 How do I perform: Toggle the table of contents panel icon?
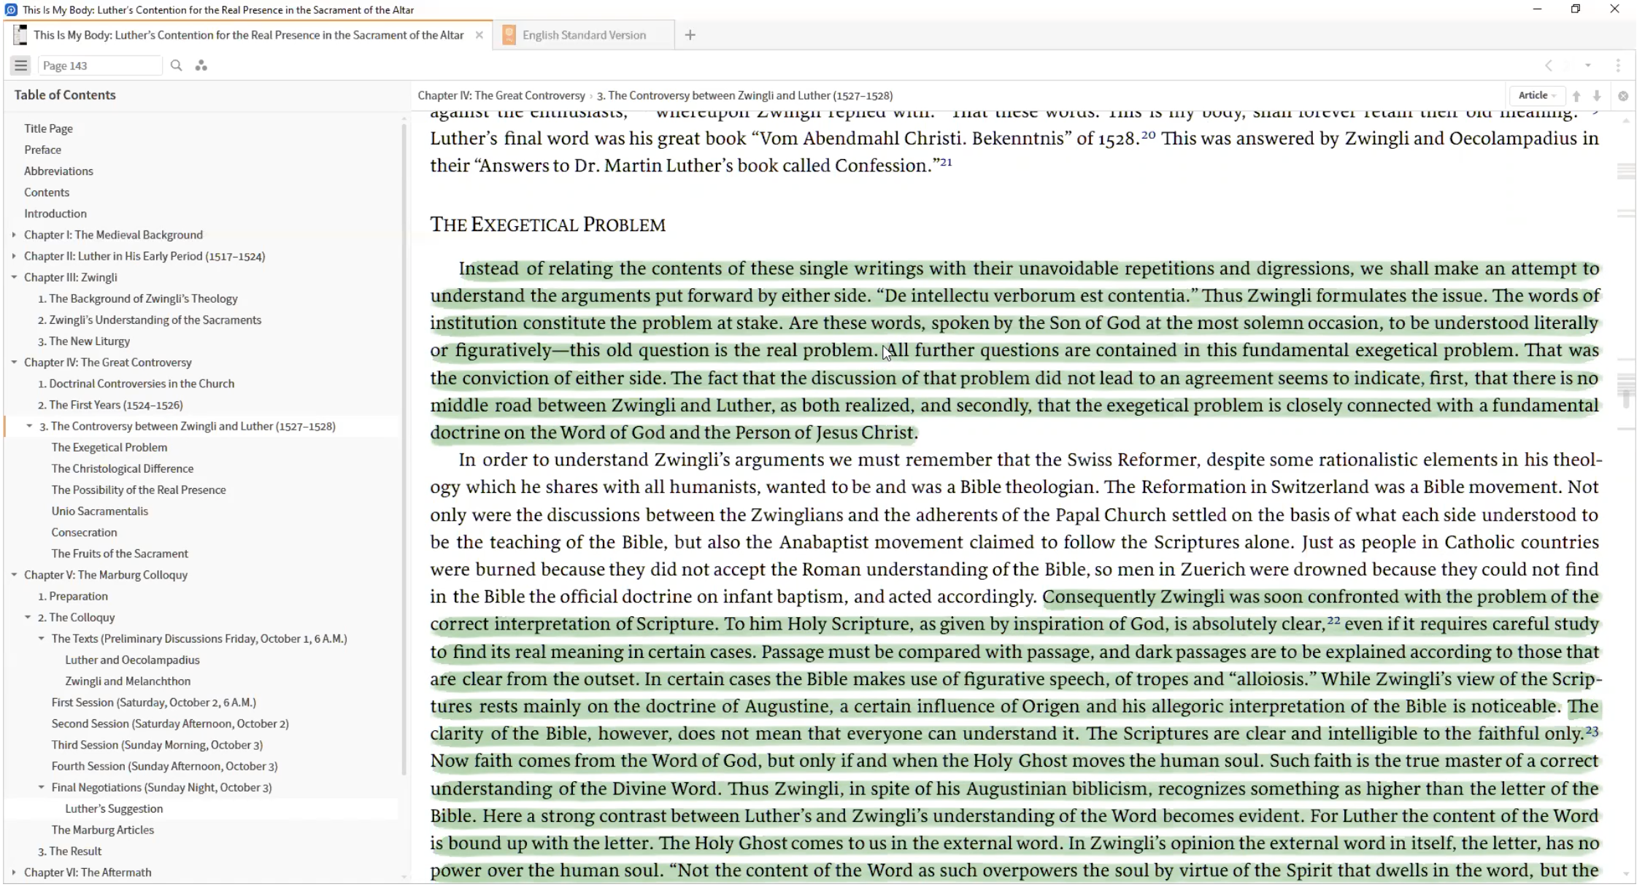point(20,66)
